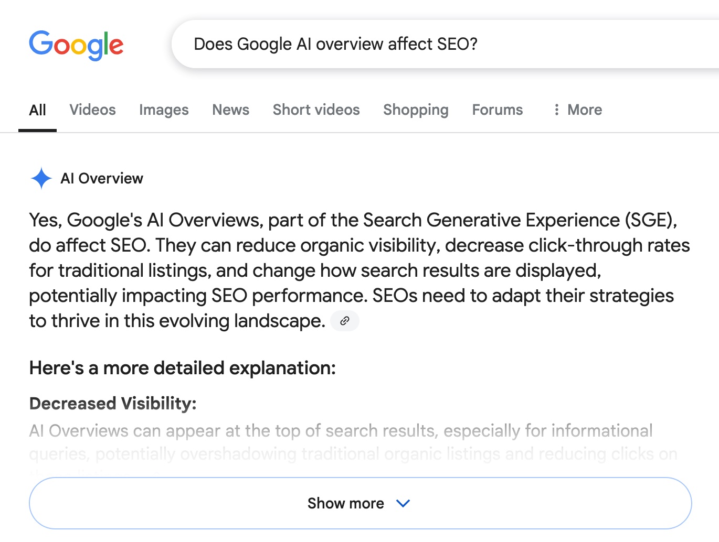Click the blue AI Overview sparkle icon

[41, 178]
